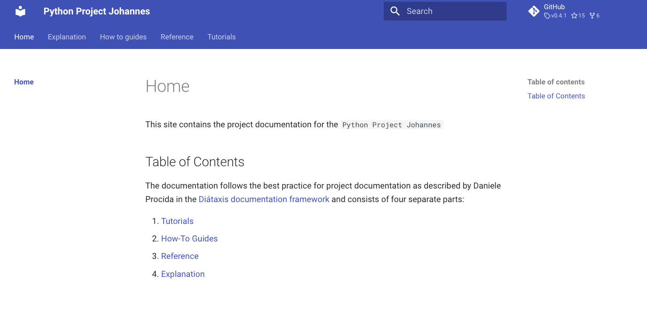The image size is (647, 332).
Task: Open the How-To Guides link
Action: pos(189,238)
